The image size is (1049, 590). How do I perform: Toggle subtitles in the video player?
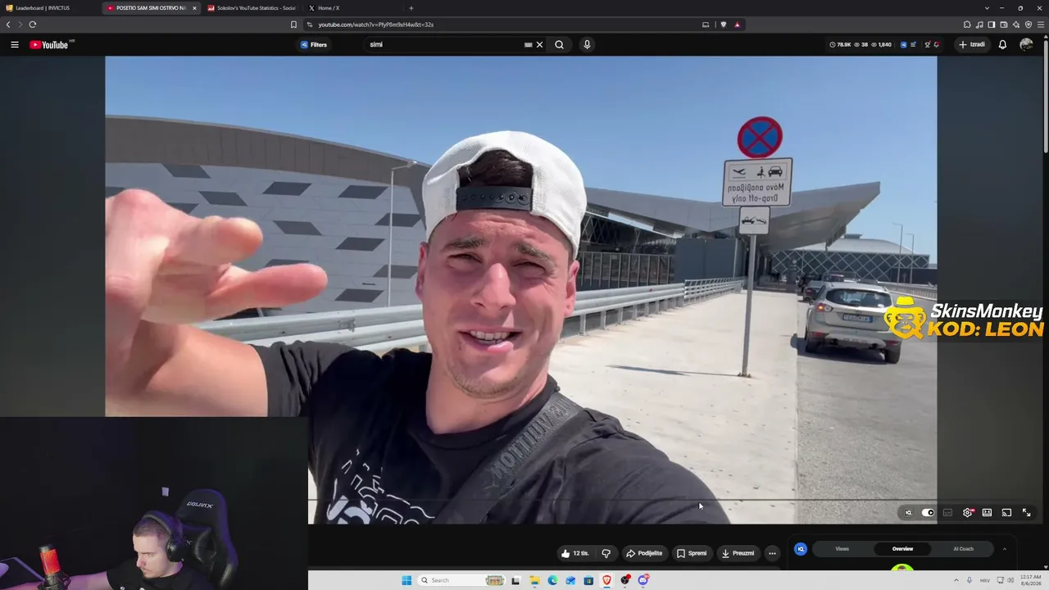[948, 513]
